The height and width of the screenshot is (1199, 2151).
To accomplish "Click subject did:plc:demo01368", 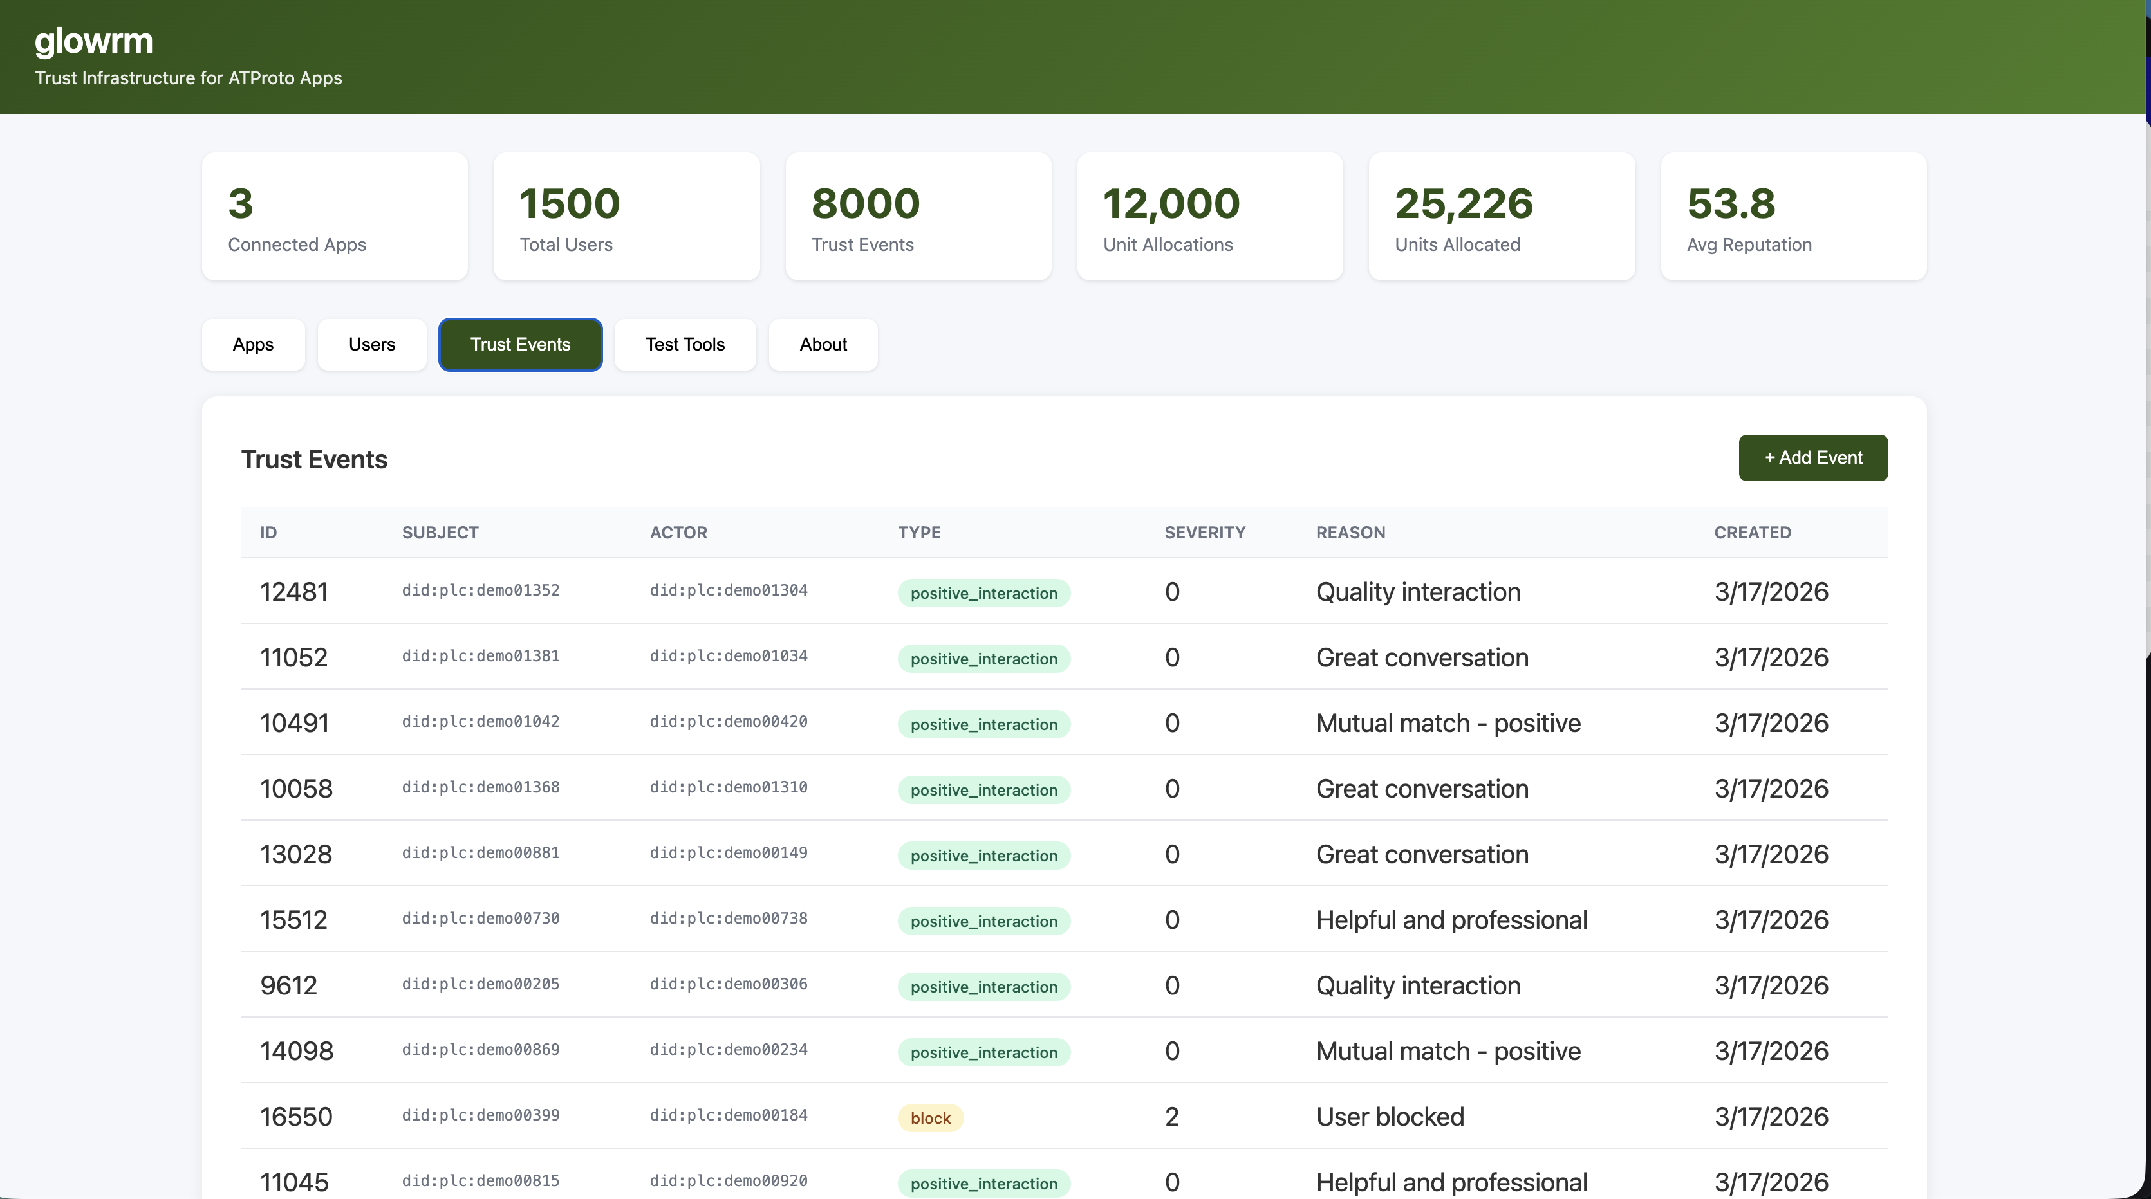I will (481, 788).
